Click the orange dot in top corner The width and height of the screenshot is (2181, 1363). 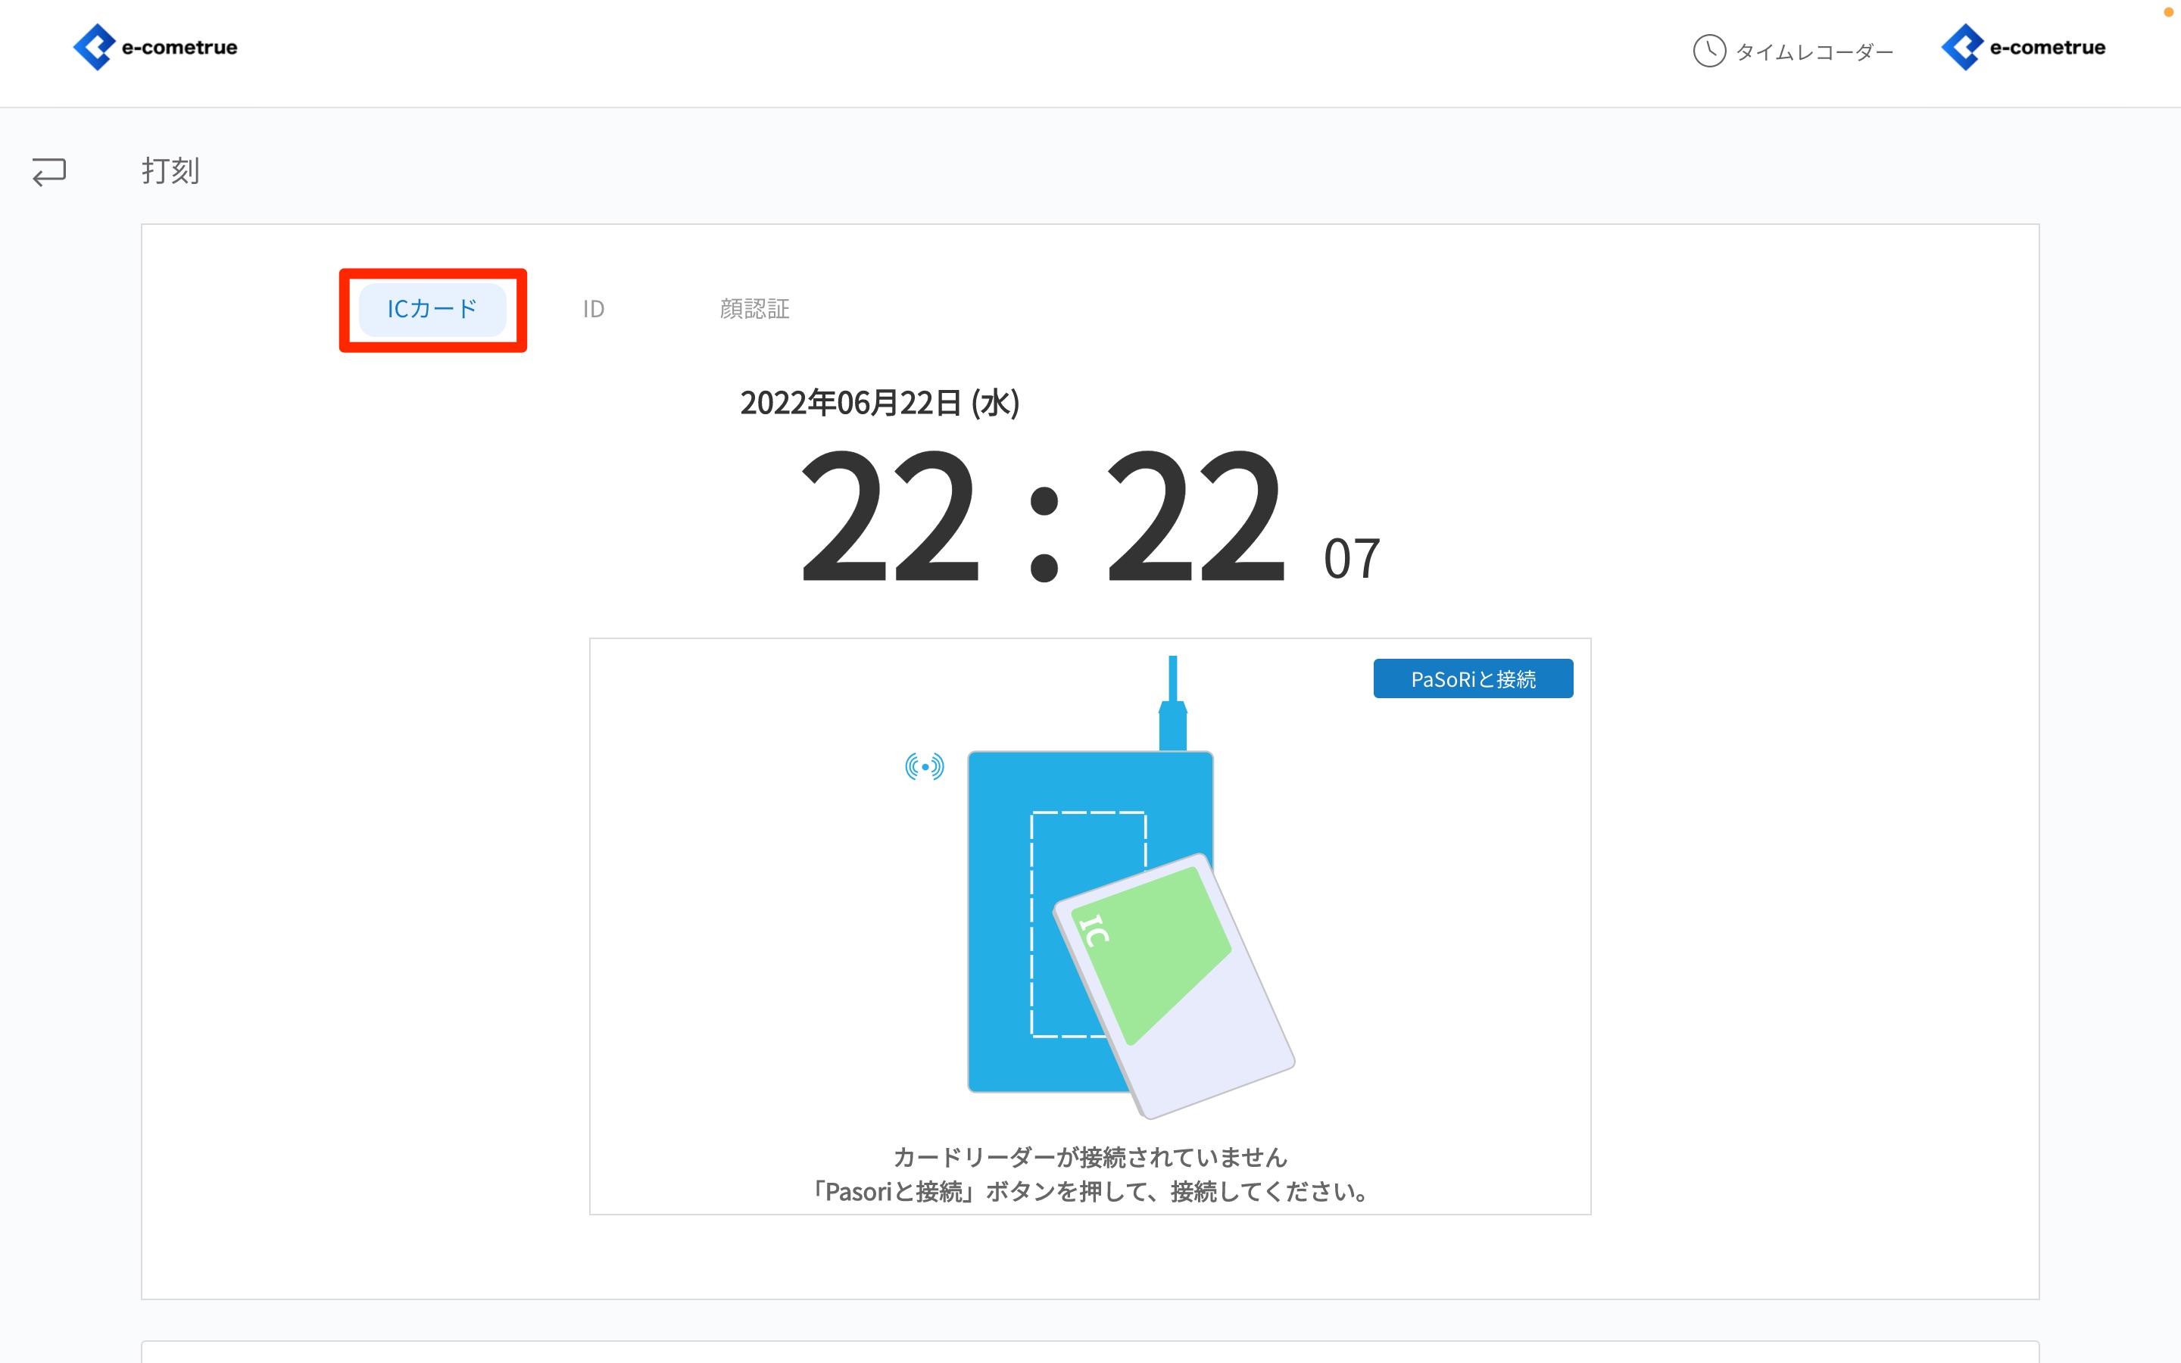(x=2167, y=11)
